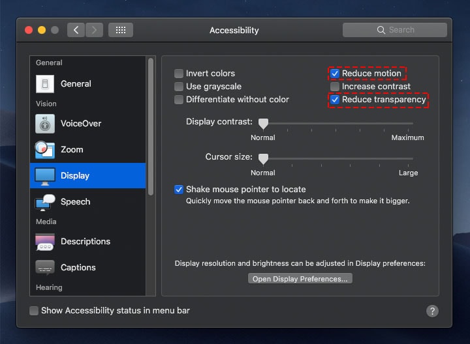Select the General accessibility icon
Screen dimensions: 470x344
pyautogui.click(x=45, y=83)
